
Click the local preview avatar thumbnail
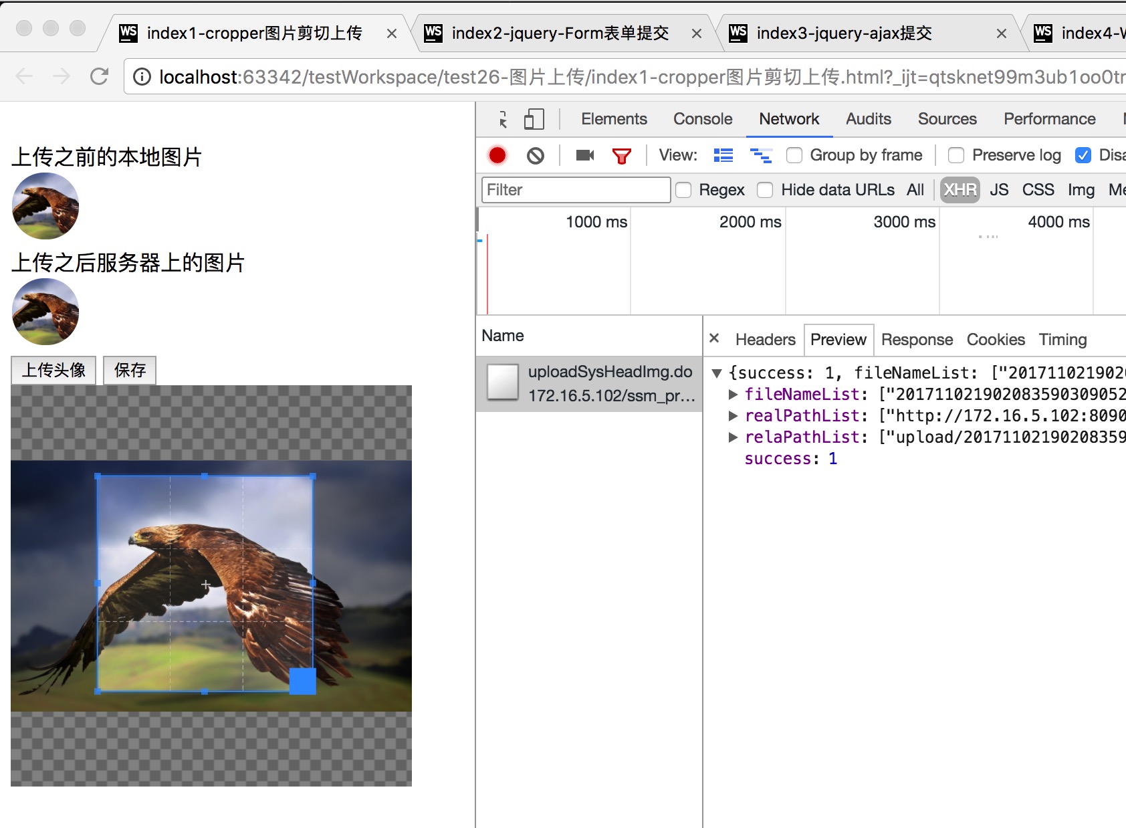pos(45,206)
